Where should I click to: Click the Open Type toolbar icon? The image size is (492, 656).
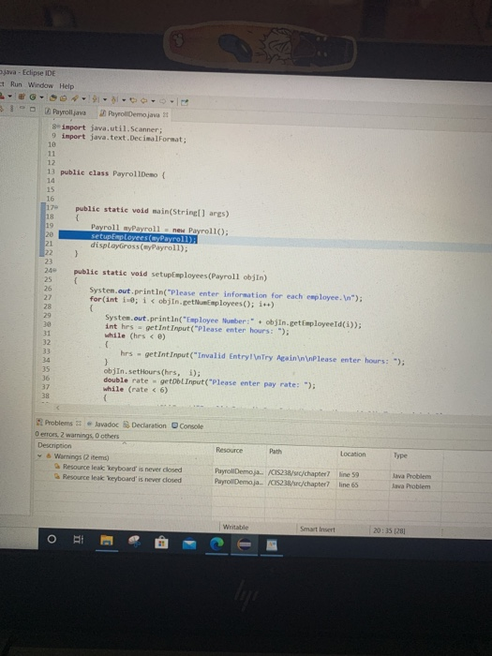[53, 98]
